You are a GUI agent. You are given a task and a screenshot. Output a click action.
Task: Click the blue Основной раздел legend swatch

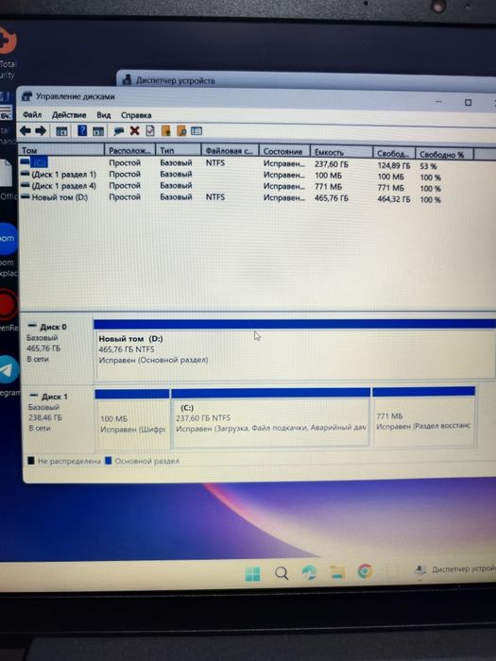[108, 461]
